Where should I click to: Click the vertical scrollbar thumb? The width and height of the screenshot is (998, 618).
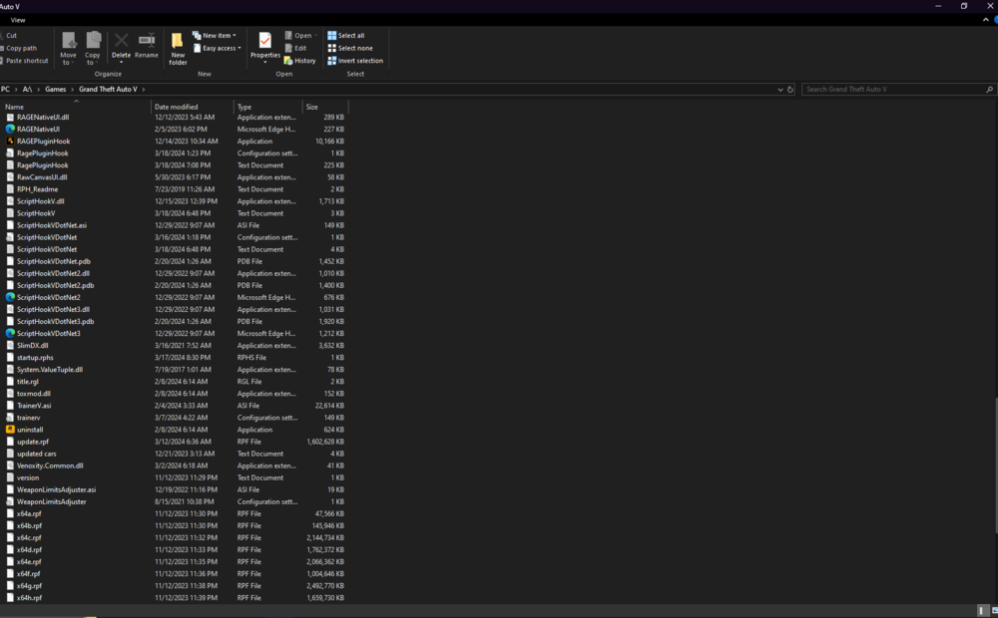[995, 465]
